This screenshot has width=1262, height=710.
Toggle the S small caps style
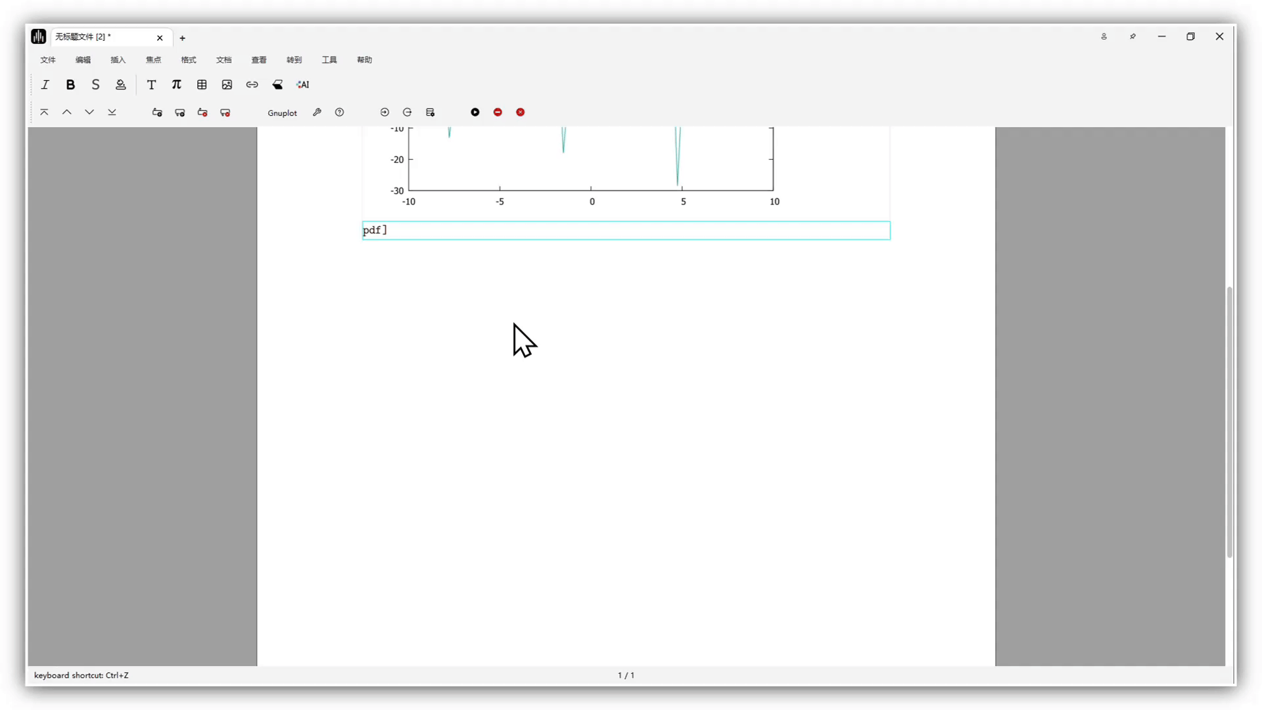[x=95, y=85]
